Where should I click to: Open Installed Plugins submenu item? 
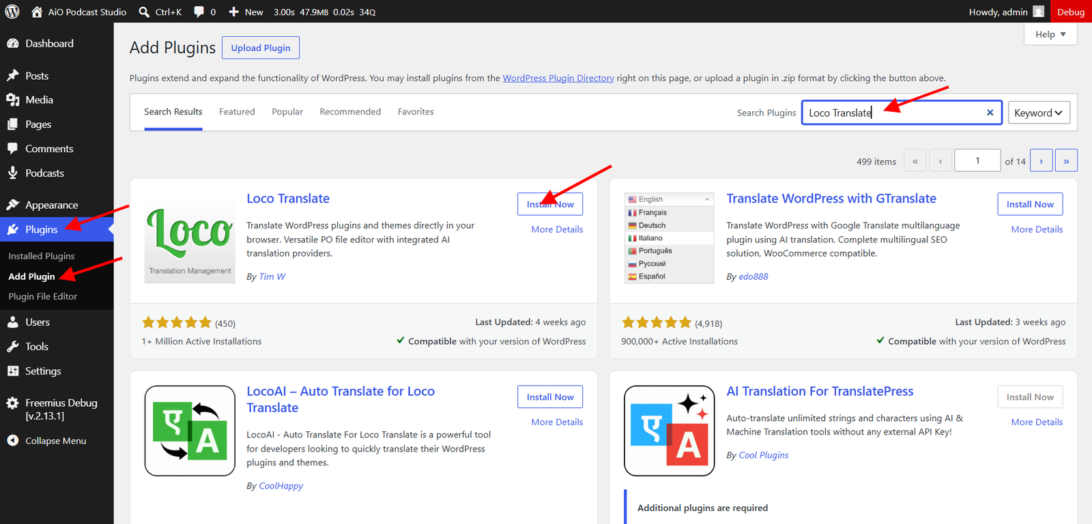42,256
